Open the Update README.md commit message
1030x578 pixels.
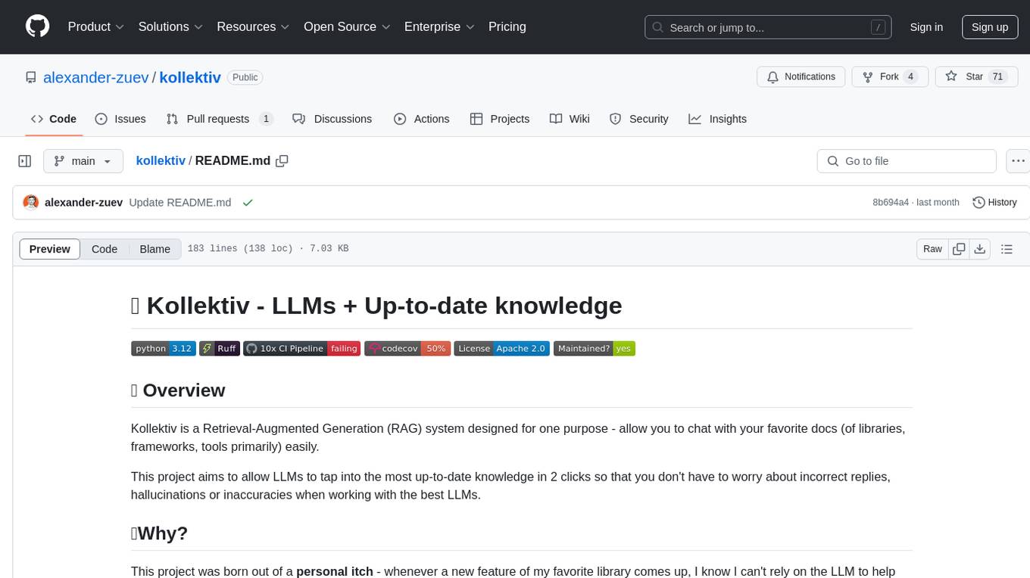click(x=180, y=202)
